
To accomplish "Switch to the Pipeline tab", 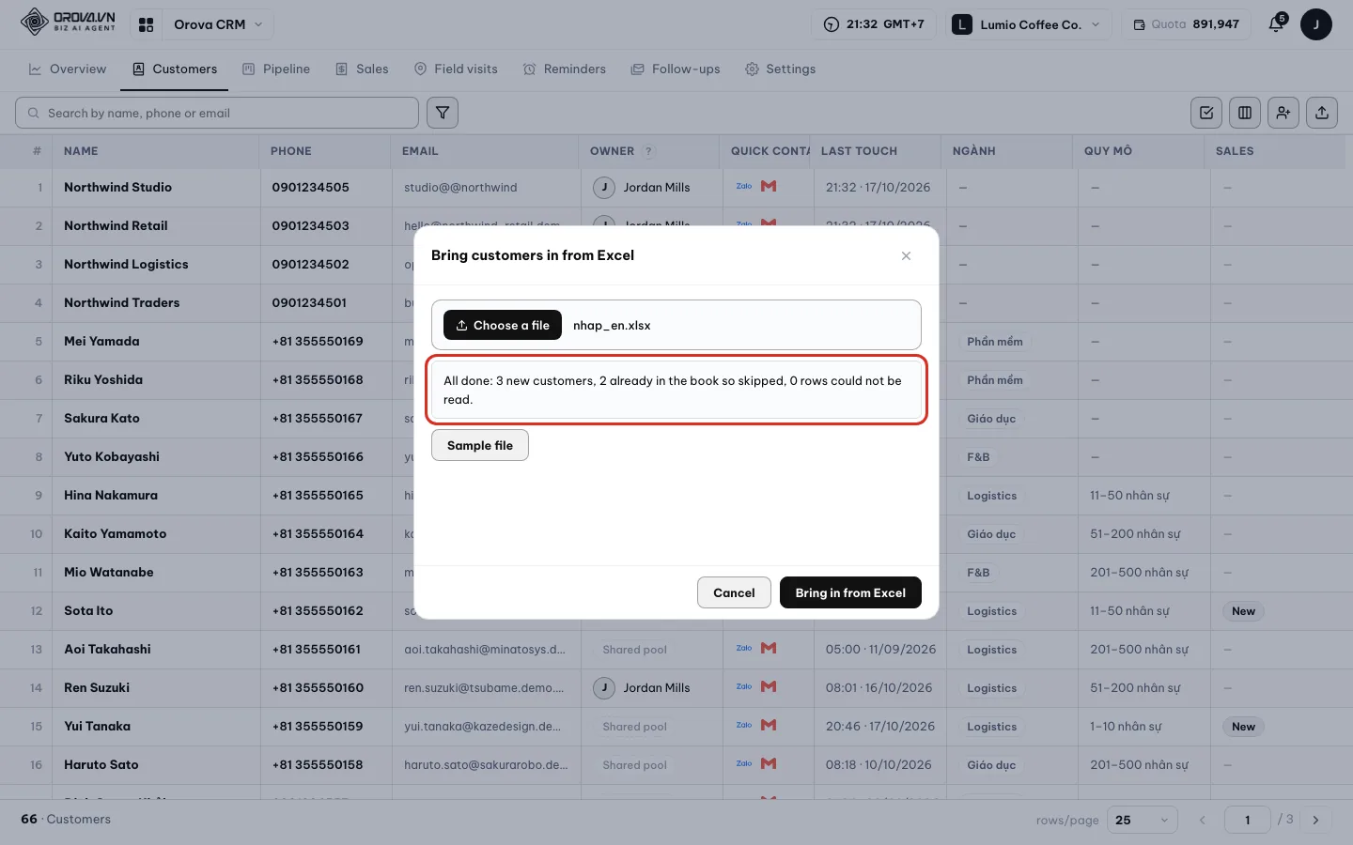I will tap(276, 69).
